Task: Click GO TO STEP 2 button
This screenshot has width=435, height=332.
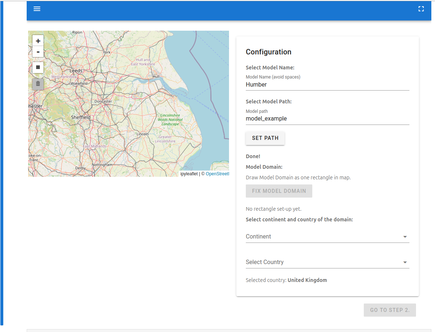Action: coord(390,310)
